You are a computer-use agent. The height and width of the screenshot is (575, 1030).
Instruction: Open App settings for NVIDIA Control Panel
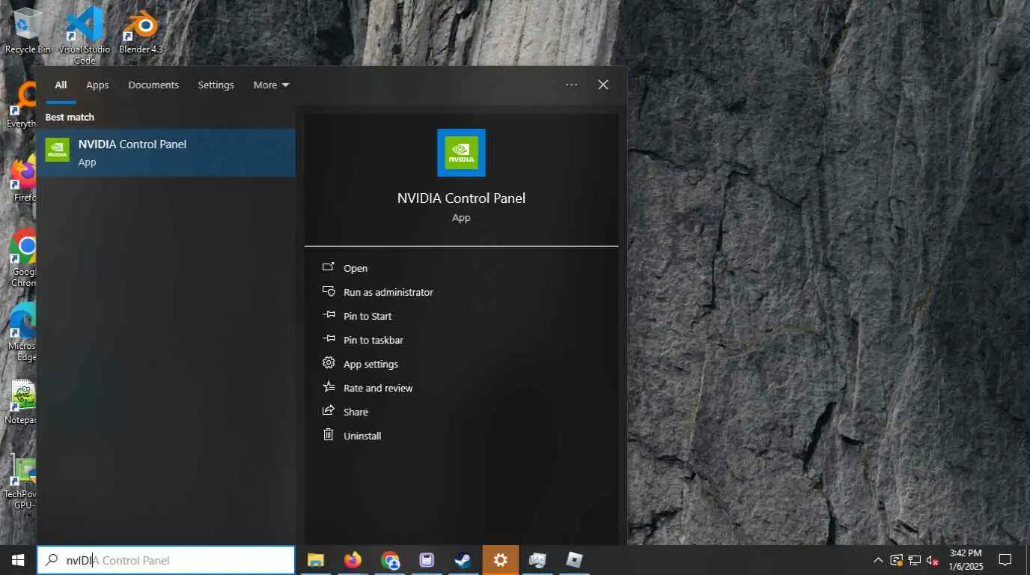371,364
